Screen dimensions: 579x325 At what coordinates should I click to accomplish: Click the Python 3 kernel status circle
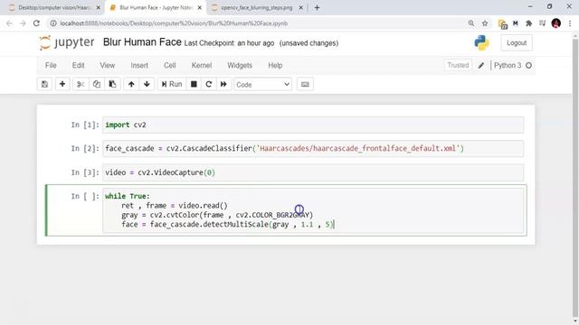(528, 66)
